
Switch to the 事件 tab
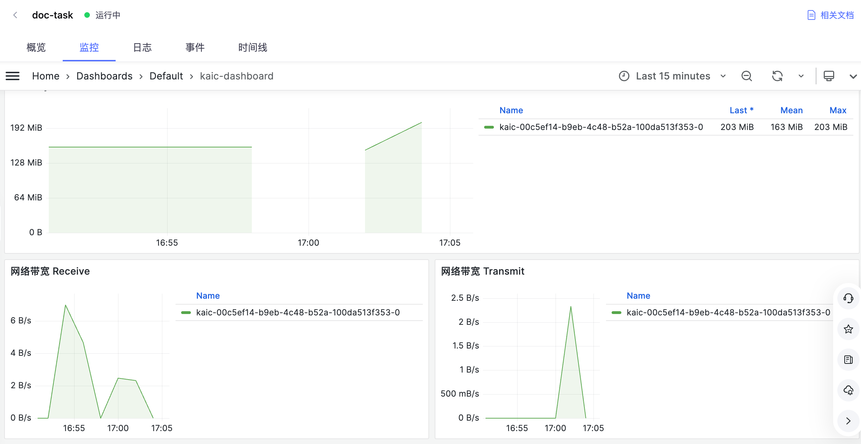tap(195, 47)
